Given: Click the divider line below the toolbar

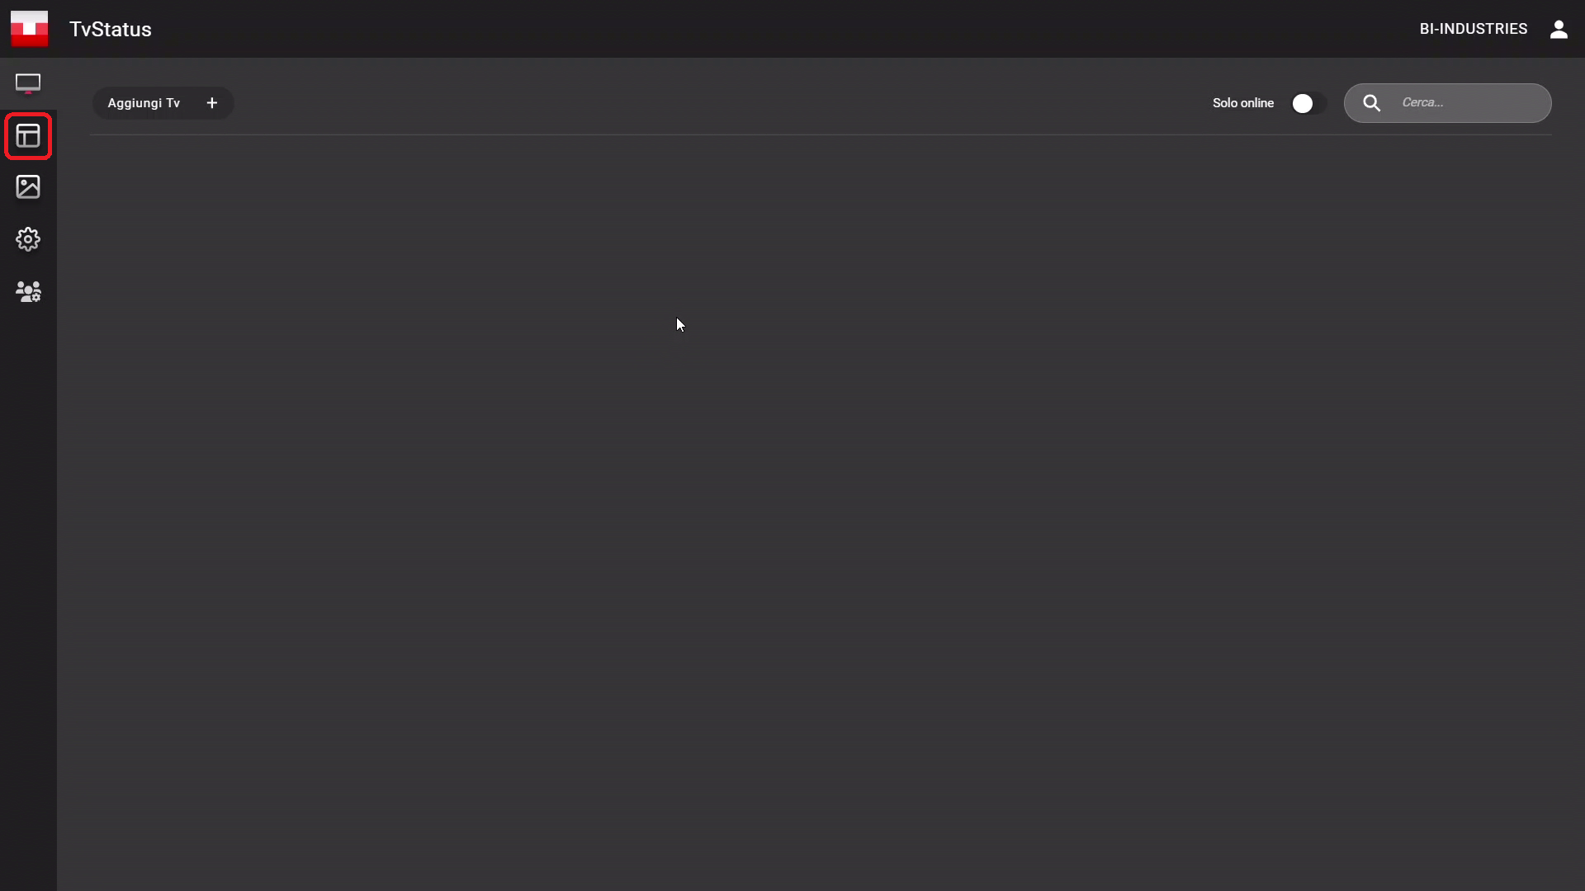Looking at the screenshot, I should 821,134.
